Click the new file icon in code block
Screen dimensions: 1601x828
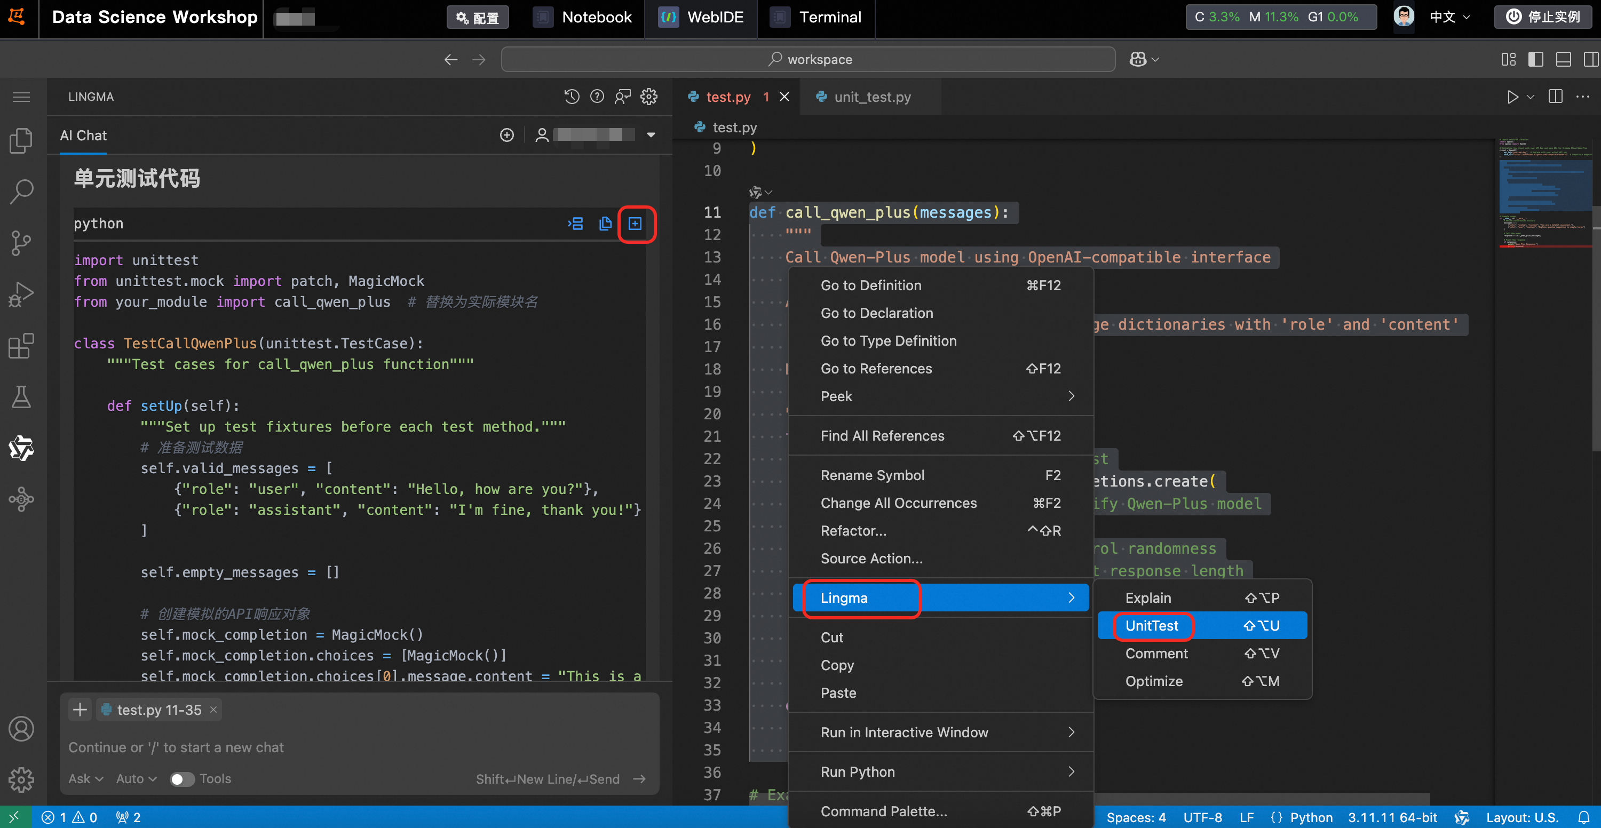tap(635, 224)
